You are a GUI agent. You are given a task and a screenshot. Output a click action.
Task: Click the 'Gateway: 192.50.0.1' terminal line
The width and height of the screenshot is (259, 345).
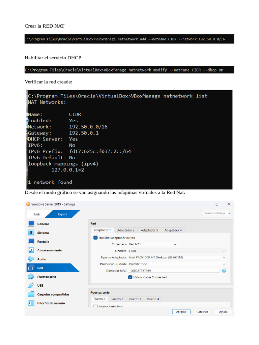pos(63,133)
